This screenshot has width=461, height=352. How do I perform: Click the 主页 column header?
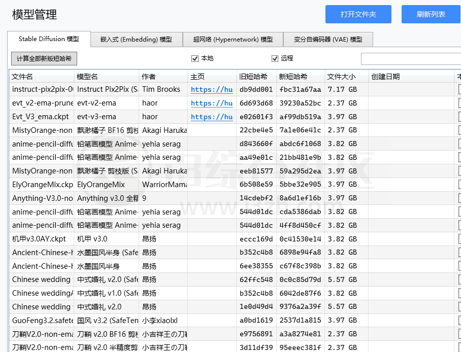[212, 77]
